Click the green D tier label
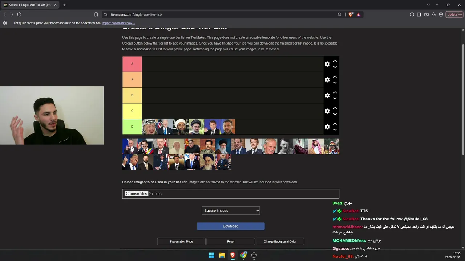 [x=132, y=127]
